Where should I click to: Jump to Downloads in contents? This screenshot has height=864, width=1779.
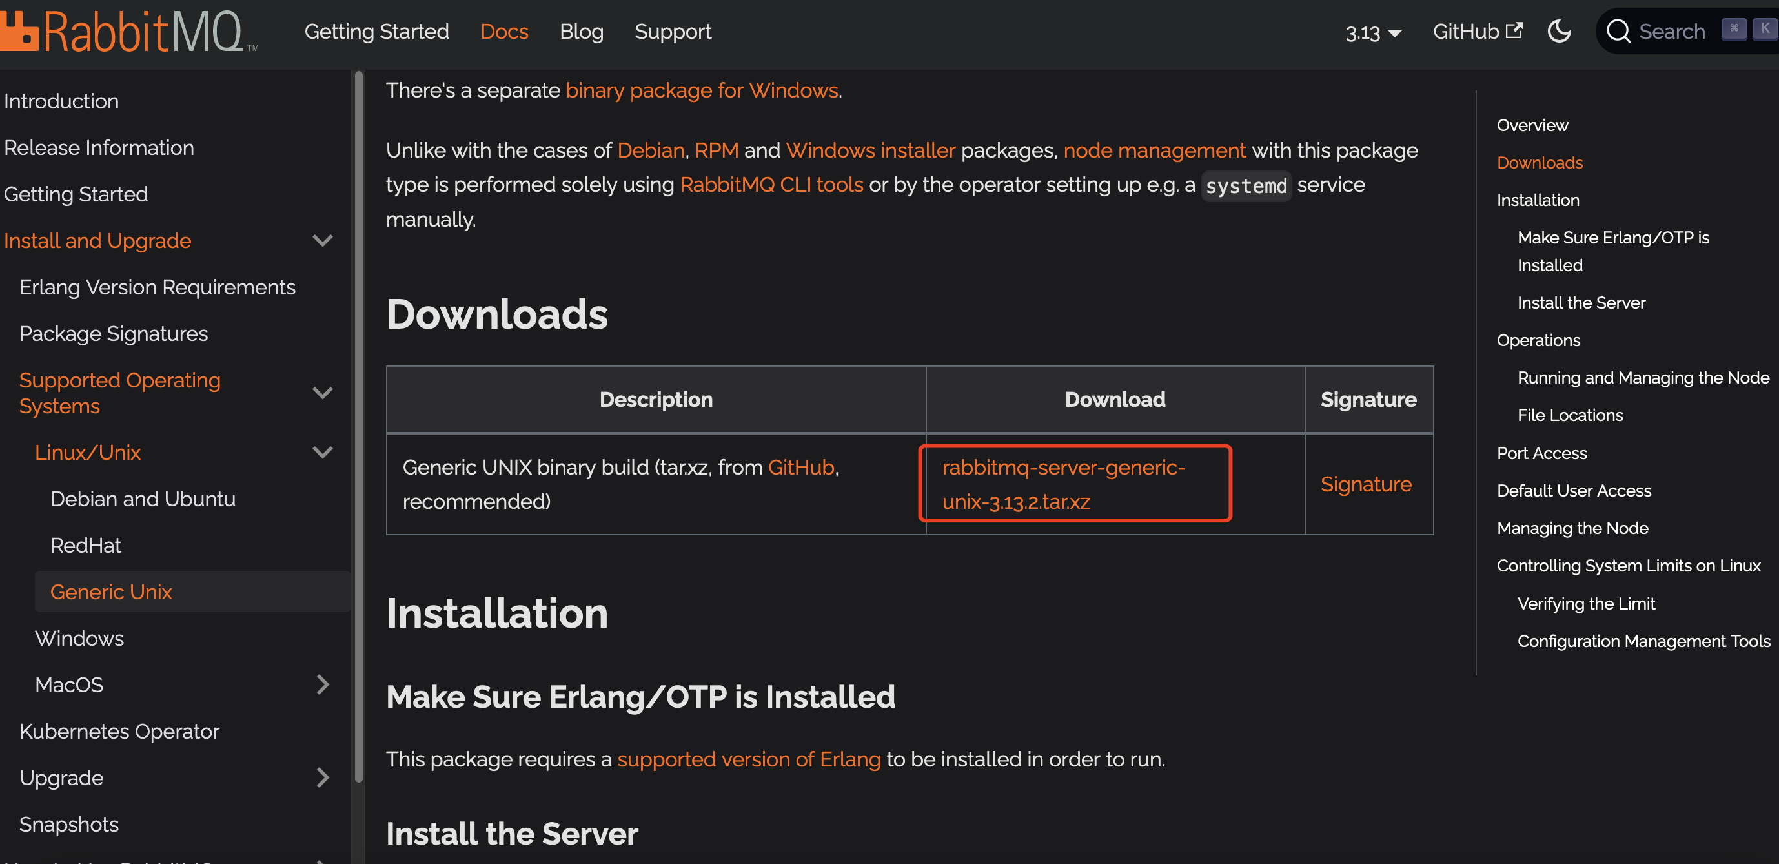[x=1540, y=162]
